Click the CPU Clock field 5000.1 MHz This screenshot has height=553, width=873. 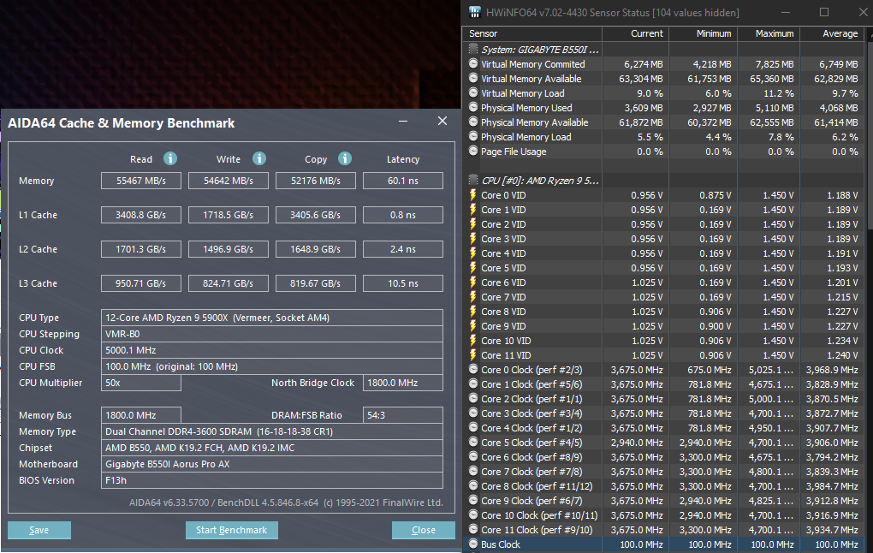[271, 350]
